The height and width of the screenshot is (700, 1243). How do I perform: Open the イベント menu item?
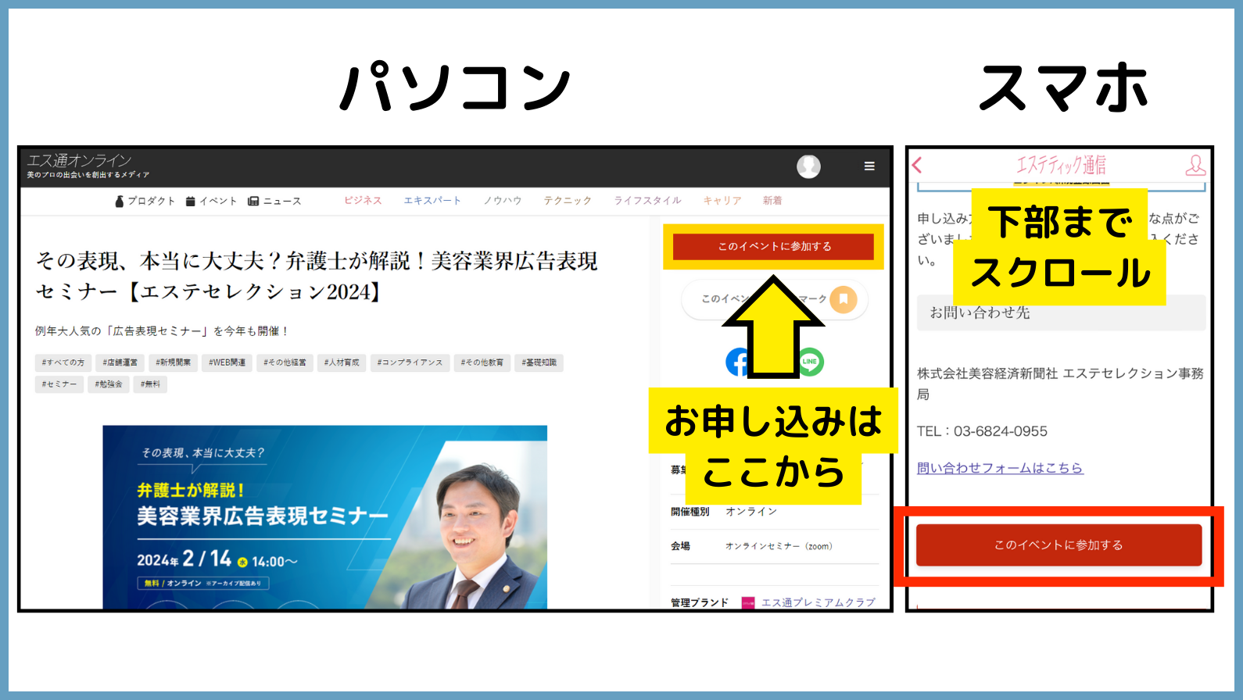pyautogui.click(x=211, y=201)
